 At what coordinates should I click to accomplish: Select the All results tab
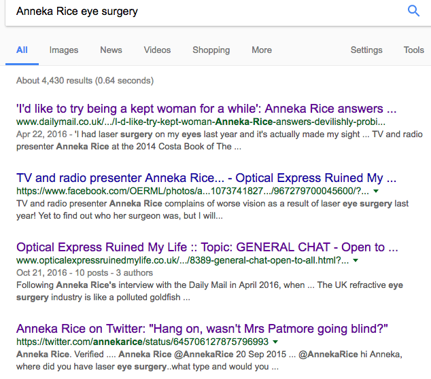tap(22, 50)
